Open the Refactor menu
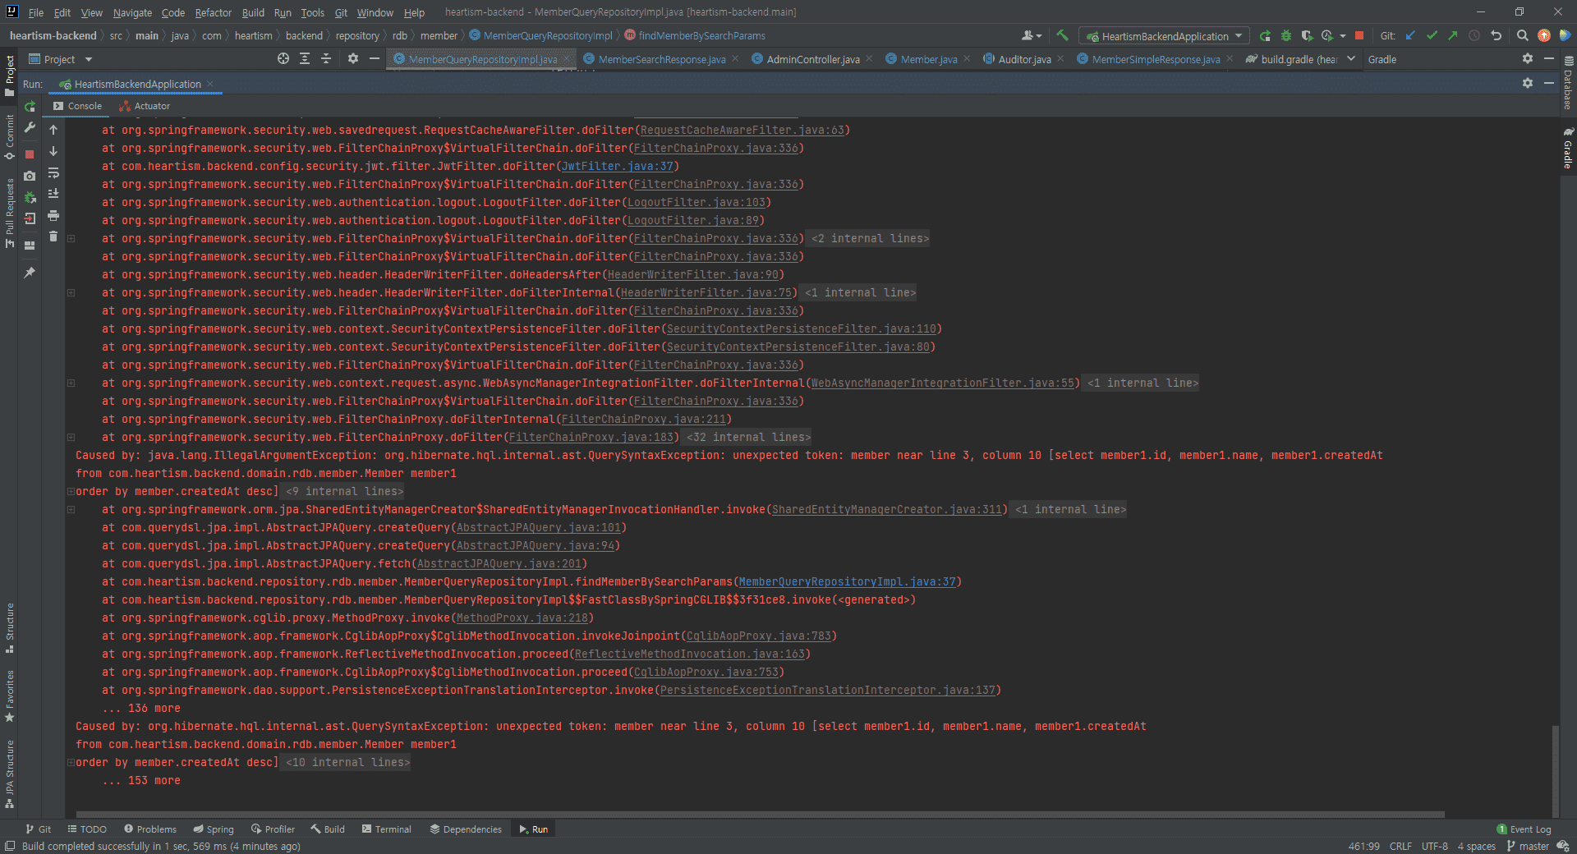The image size is (1577, 854). point(213,12)
